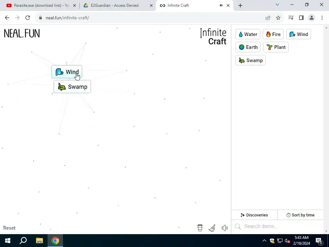Go forward in browser history
The width and height of the screenshot is (329, 247).
point(17,18)
